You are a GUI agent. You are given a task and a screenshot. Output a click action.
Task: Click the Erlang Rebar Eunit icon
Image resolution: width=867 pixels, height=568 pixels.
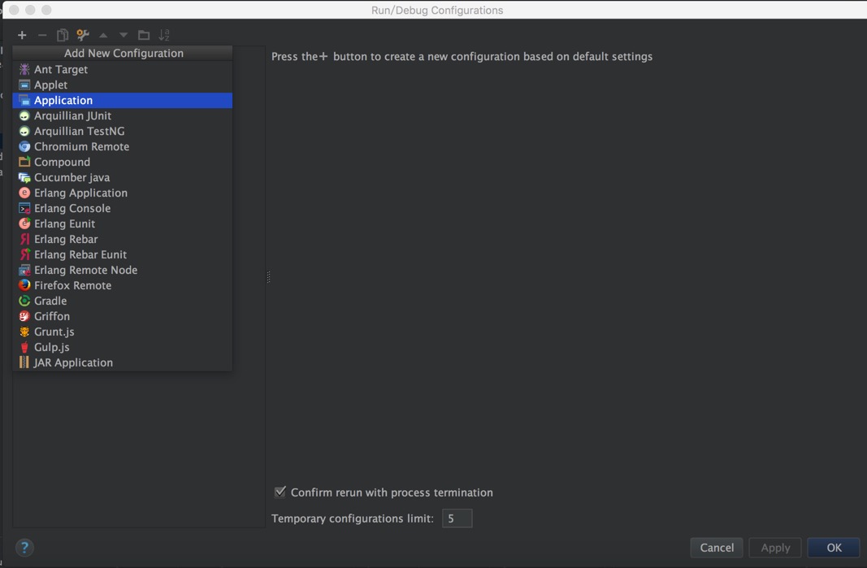pos(24,254)
